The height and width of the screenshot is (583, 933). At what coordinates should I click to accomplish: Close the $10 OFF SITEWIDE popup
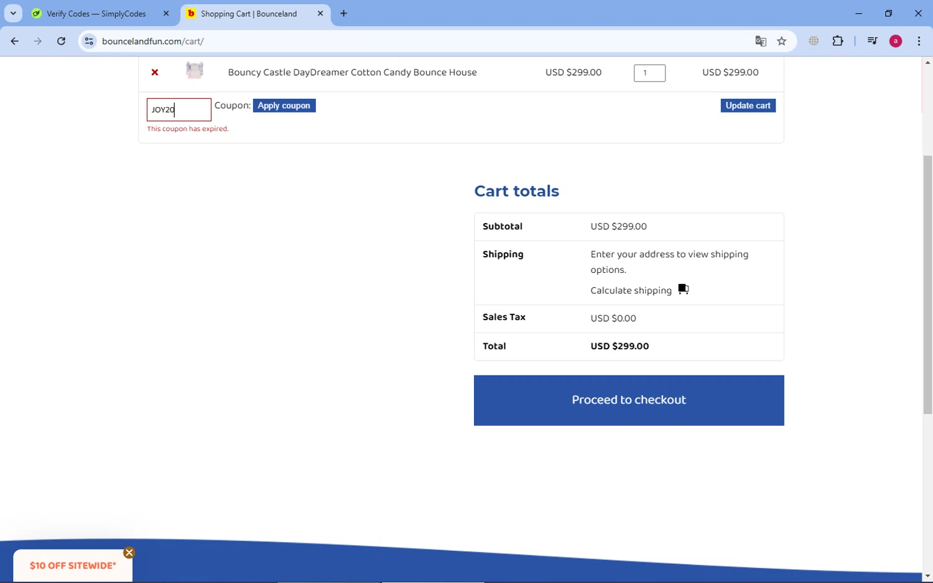[x=129, y=553]
